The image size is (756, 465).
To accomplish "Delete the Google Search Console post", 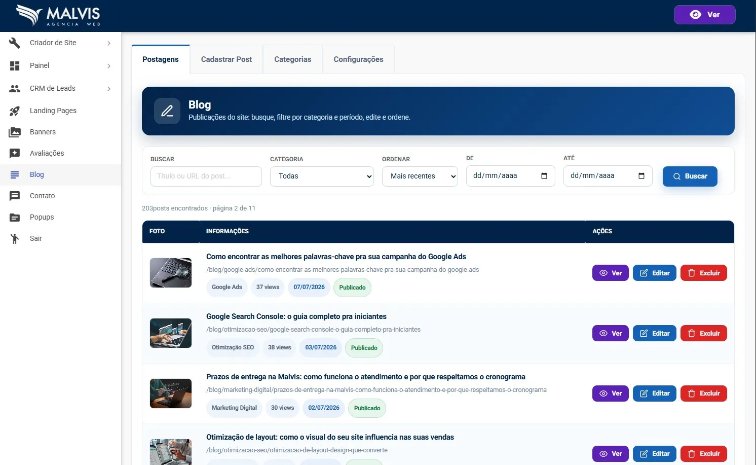I will click(704, 333).
